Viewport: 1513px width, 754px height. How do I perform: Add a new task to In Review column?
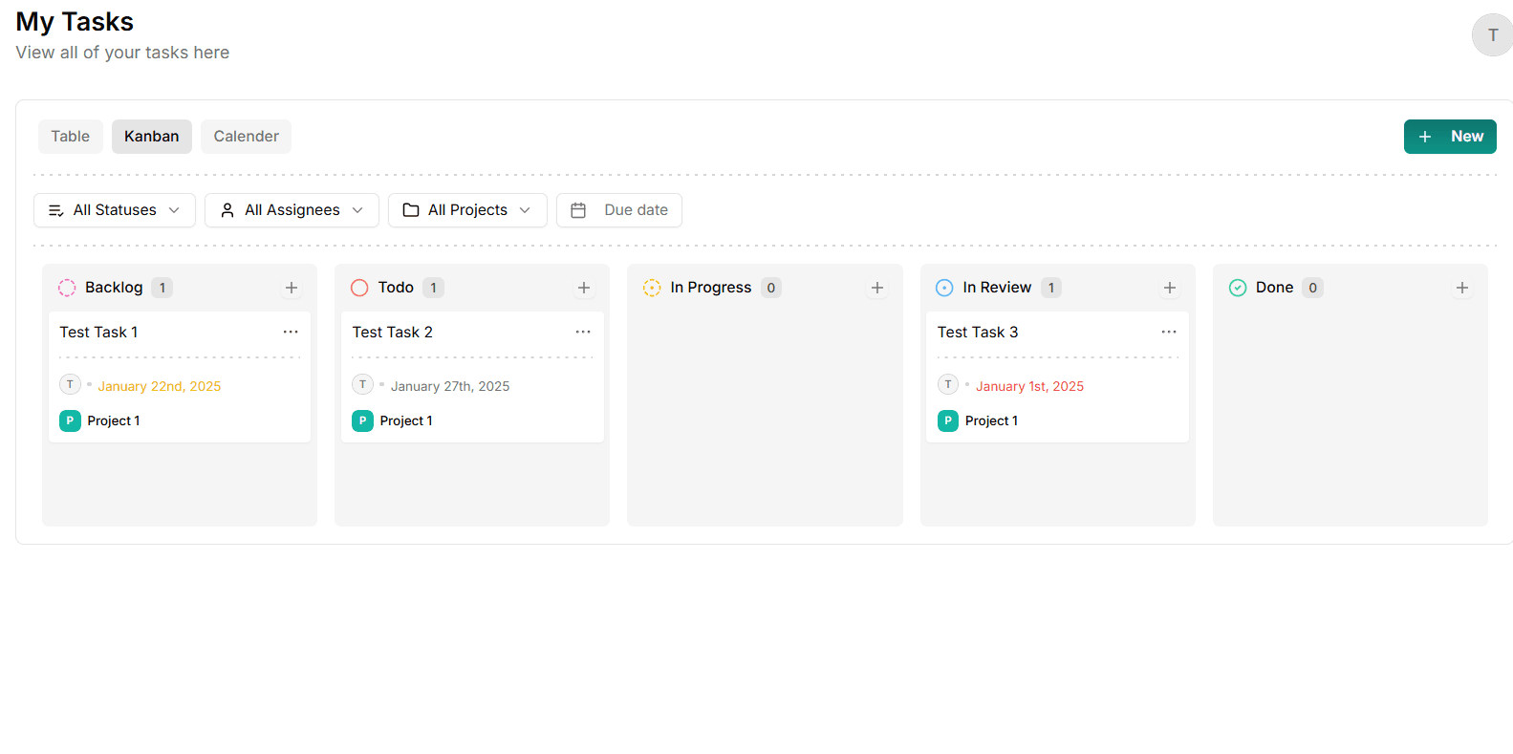coord(1169,288)
